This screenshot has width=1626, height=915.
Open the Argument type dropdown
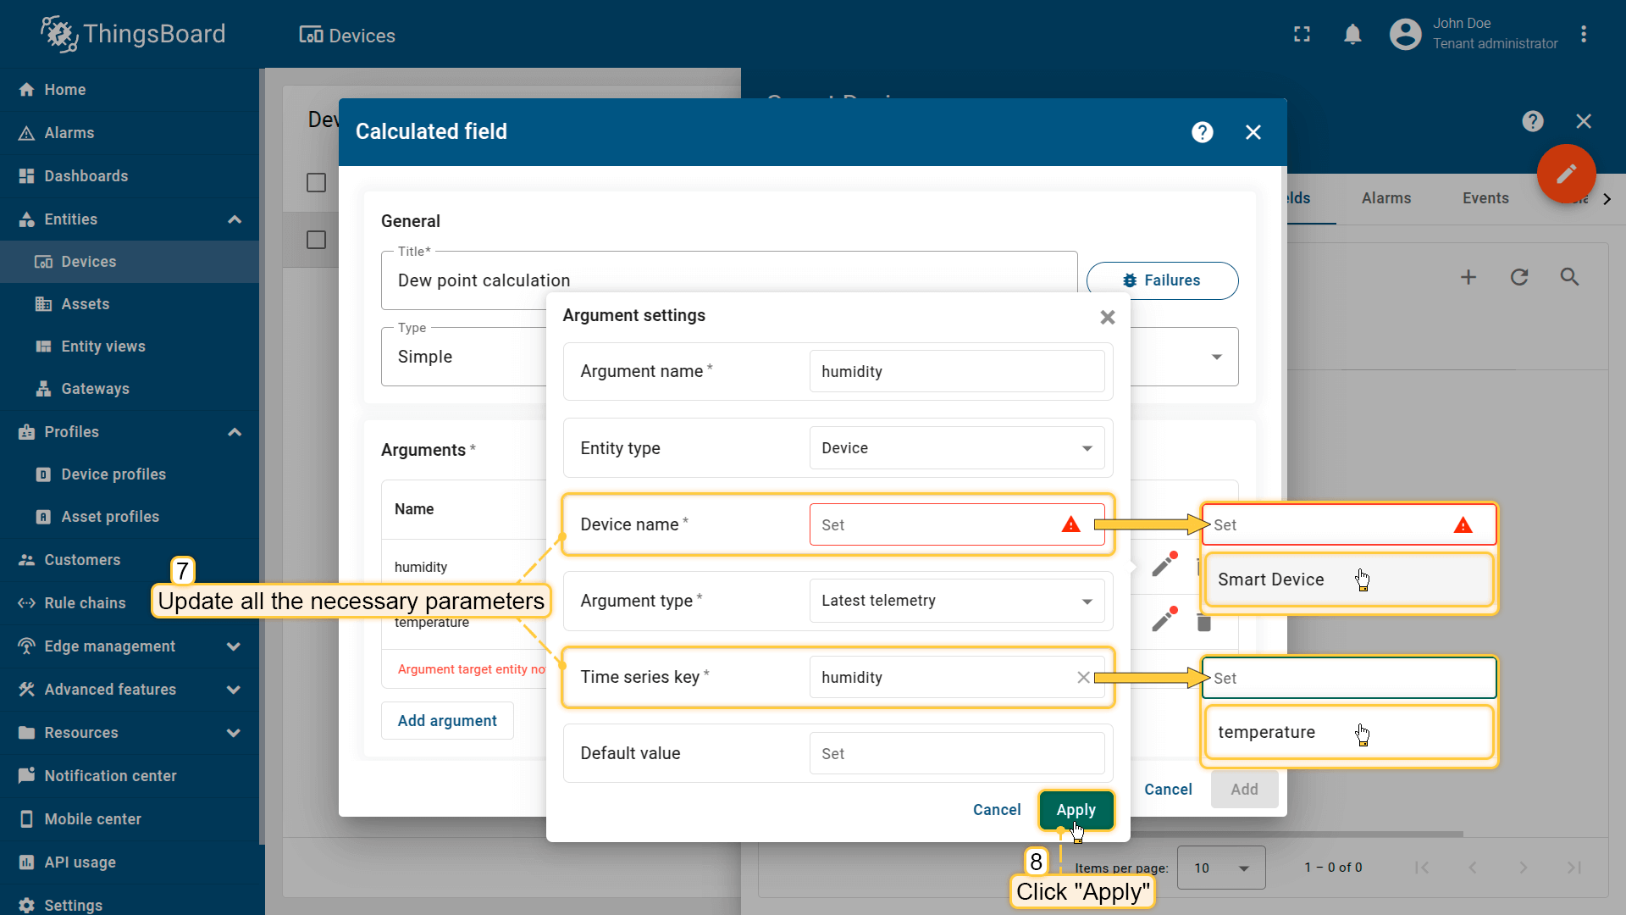click(956, 601)
